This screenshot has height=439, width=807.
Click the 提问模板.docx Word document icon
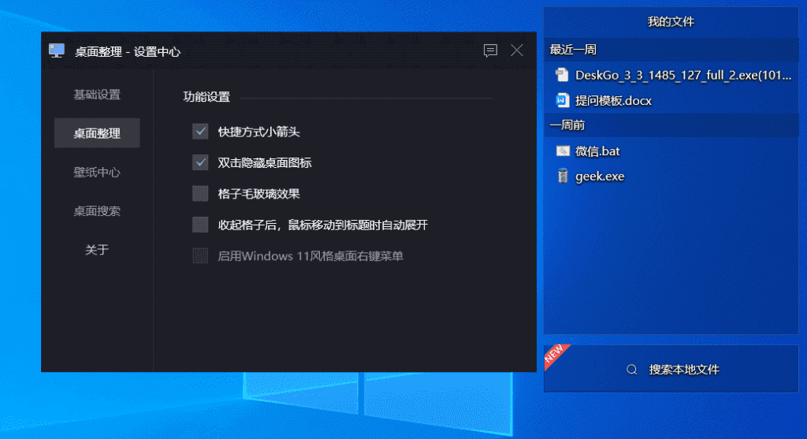[x=562, y=100]
